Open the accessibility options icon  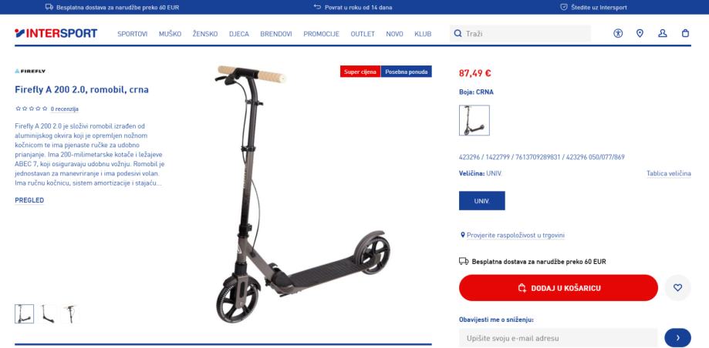coord(618,33)
